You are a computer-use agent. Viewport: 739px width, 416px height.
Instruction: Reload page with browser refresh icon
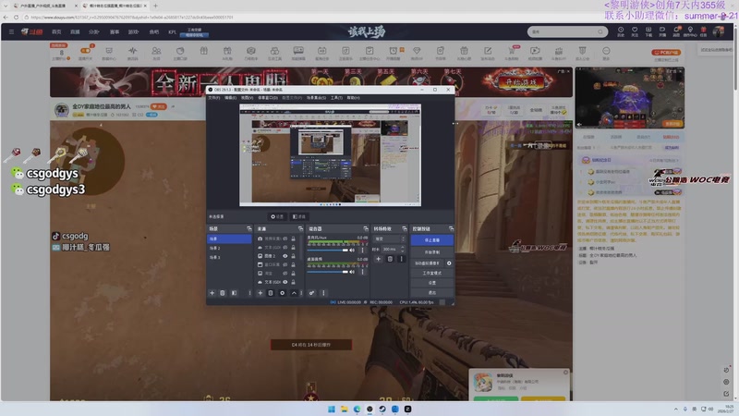(x=16, y=17)
